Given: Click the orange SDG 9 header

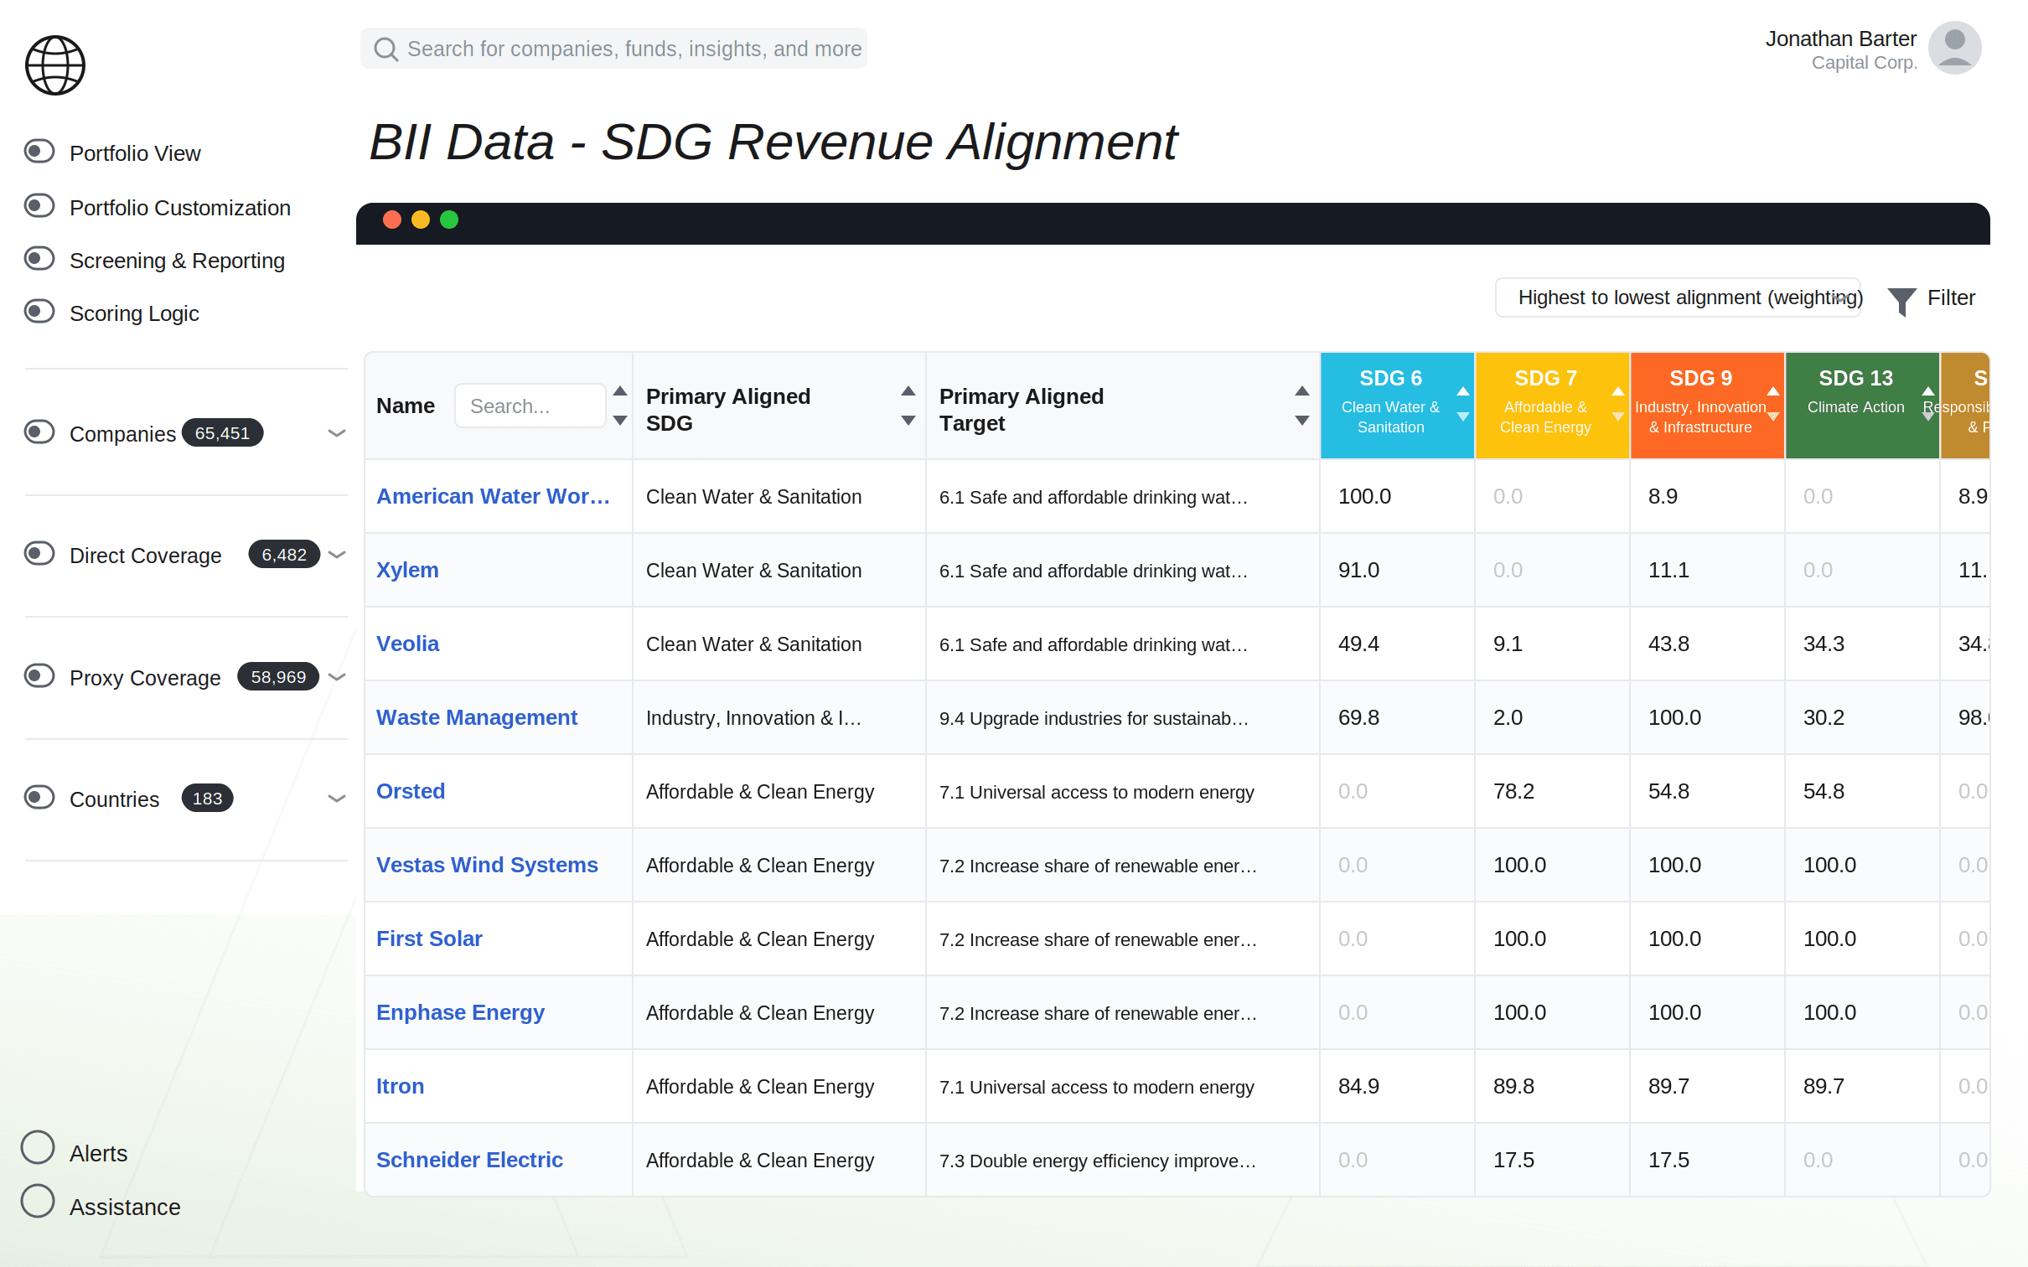Looking at the screenshot, I should [1707, 406].
